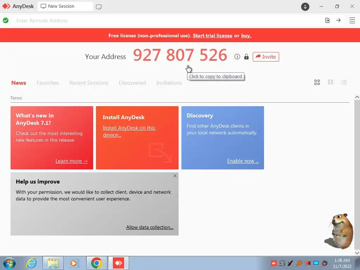Screen dimensions: 360x270
Task: Launch Internet Explorer from taskbar
Action: [31, 263]
